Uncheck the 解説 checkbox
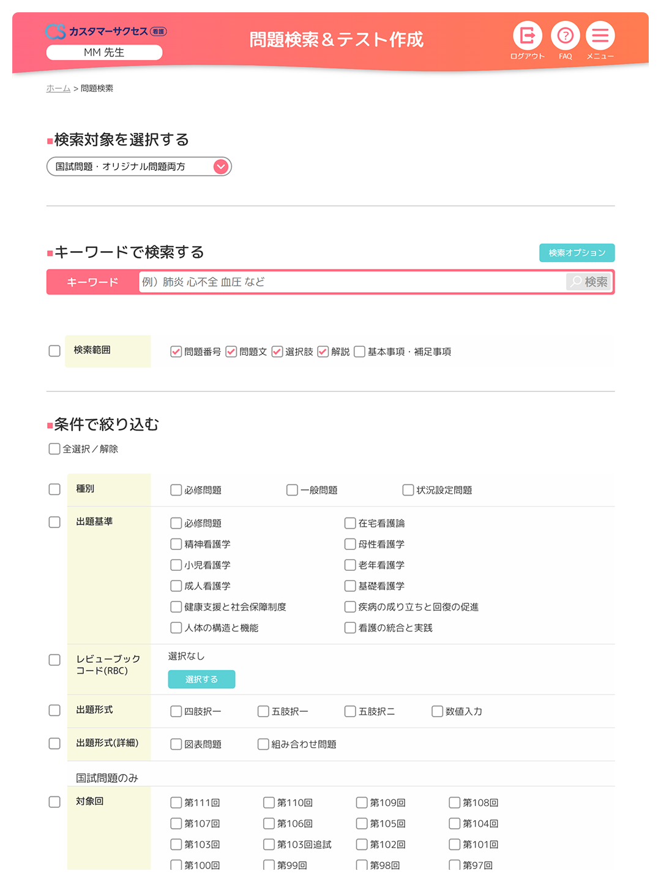 pyautogui.click(x=323, y=351)
